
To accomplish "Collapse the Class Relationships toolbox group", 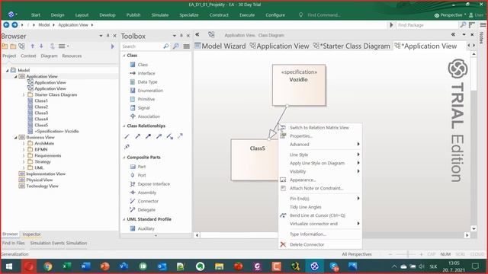I will point(124,126).
